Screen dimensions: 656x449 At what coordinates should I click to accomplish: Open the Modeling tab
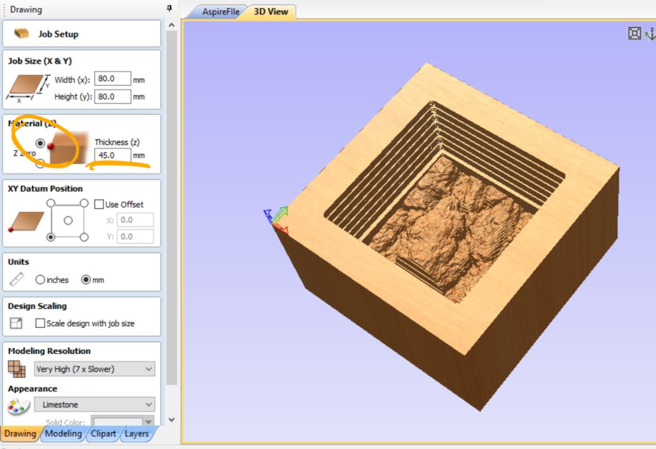(x=63, y=434)
